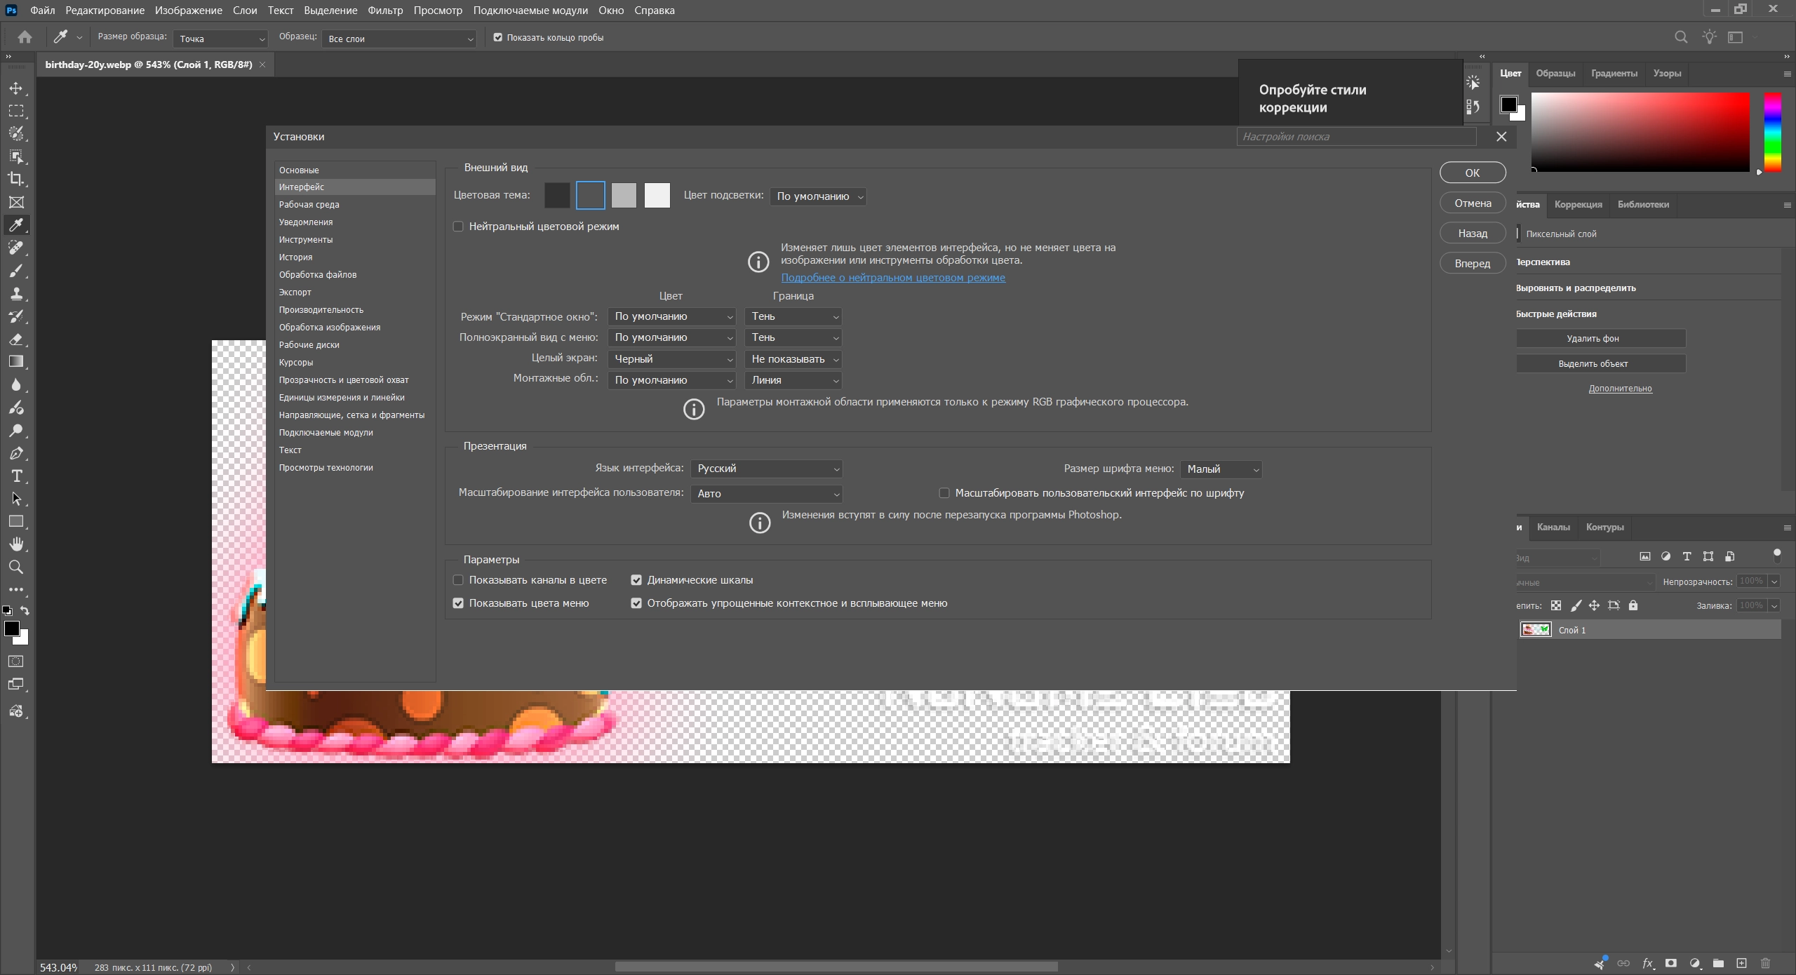Open the 'Файл' menu

click(x=43, y=11)
